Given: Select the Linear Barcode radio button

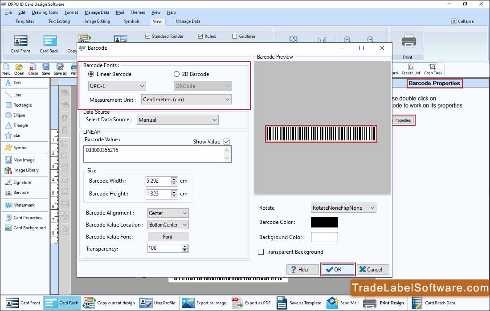Looking at the screenshot, I should click(91, 74).
